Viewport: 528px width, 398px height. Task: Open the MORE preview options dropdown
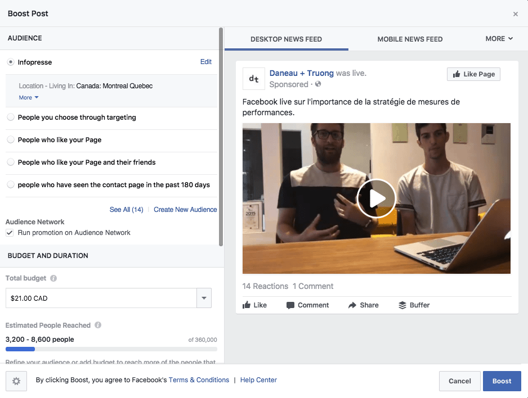click(x=499, y=39)
